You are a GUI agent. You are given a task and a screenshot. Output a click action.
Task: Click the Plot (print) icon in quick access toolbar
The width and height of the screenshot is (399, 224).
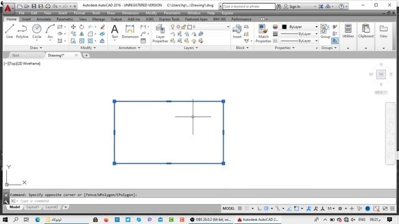tap(48, 6)
